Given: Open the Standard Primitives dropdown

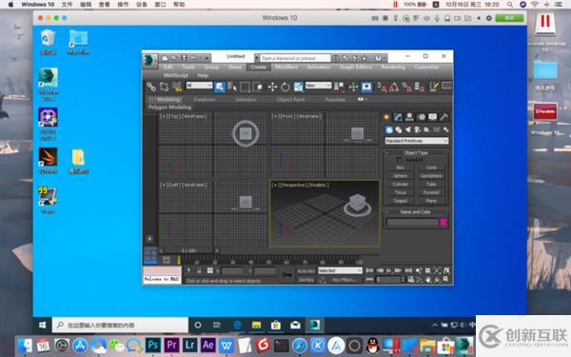Looking at the screenshot, I should click(x=417, y=141).
